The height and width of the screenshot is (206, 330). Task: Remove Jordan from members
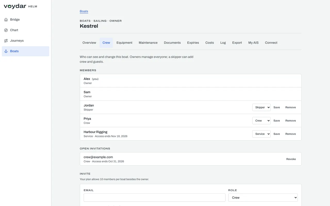point(291,107)
